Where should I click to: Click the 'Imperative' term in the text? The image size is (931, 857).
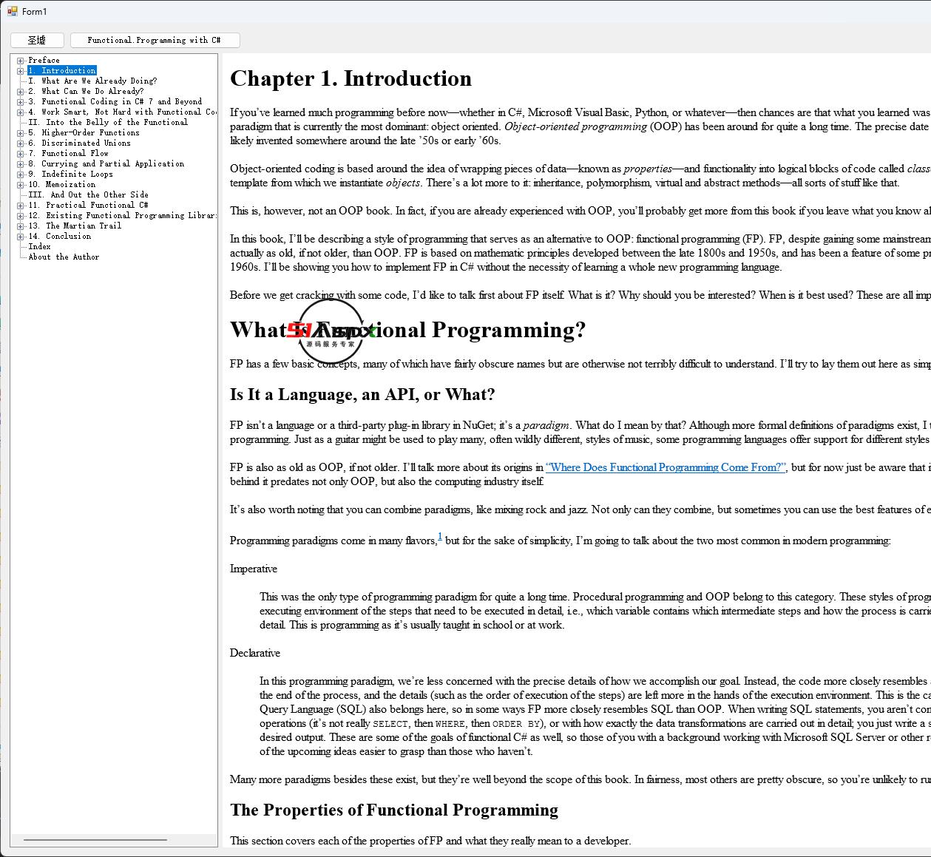(x=254, y=569)
